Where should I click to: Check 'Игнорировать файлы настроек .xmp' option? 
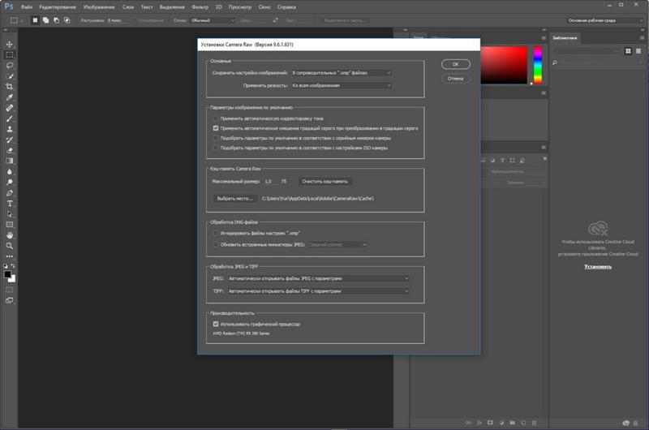click(216, 233)
